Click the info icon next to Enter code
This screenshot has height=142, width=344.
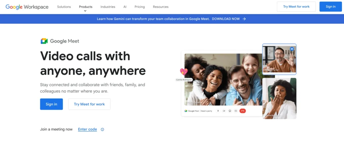coord(102,130)
